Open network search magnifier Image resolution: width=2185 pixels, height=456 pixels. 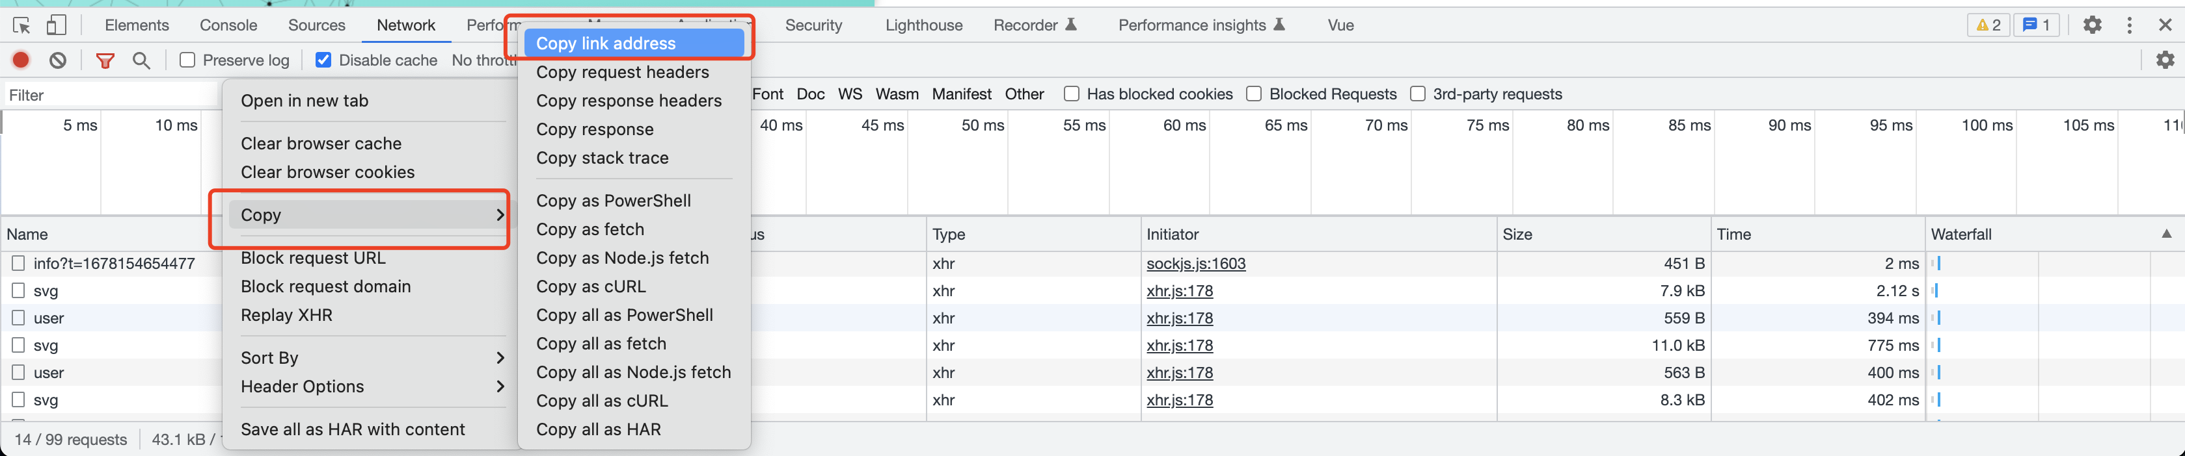(142, 60)
